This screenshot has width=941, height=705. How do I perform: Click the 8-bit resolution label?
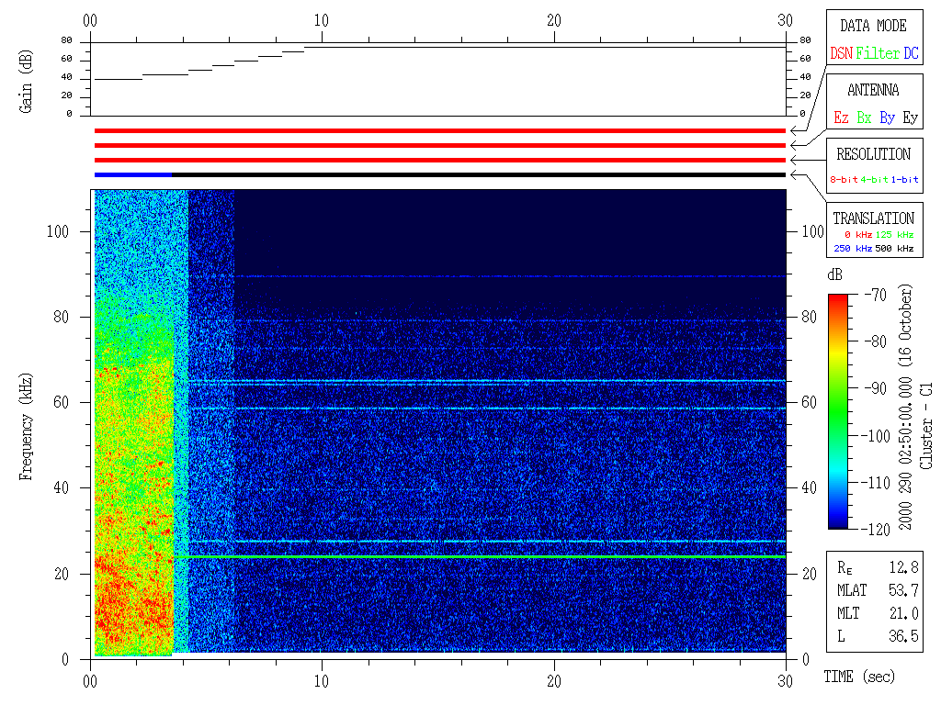[x=845, y=180]
